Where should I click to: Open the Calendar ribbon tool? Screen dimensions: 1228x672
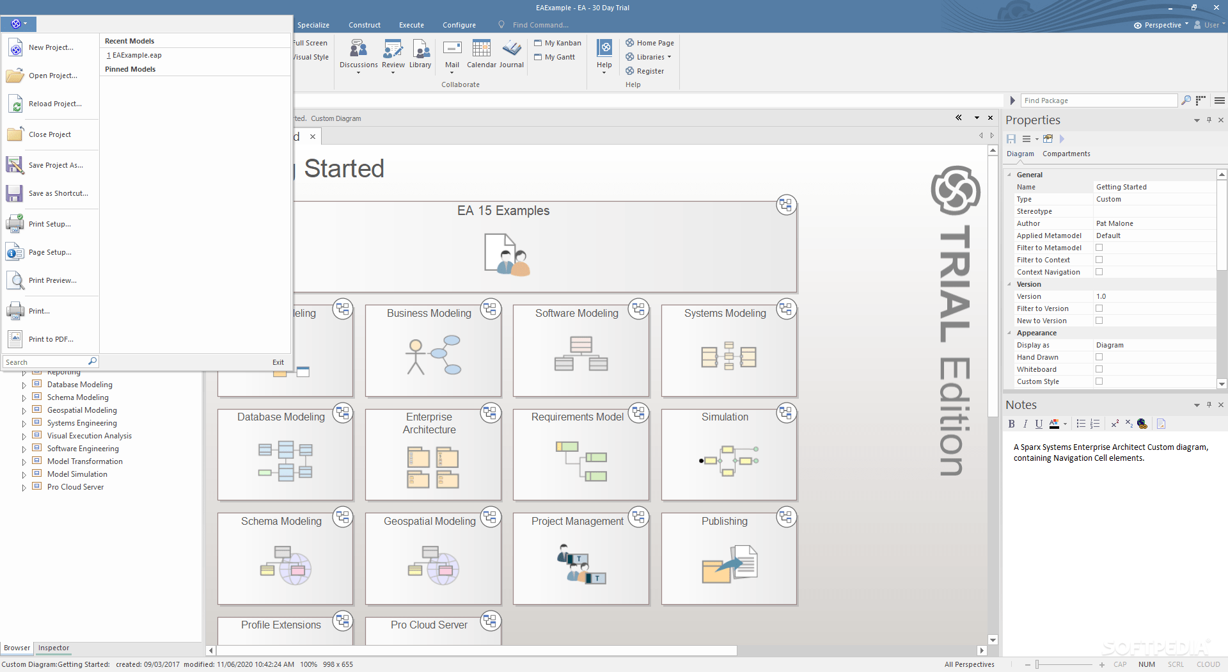pos(482,54)
